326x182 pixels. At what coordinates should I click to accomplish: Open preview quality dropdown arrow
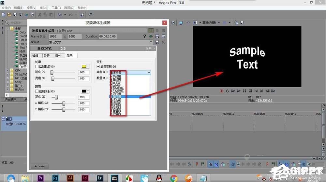(219, 22)
